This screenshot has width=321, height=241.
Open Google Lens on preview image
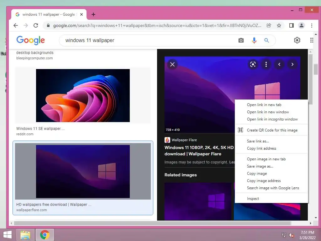coord(253,64)
